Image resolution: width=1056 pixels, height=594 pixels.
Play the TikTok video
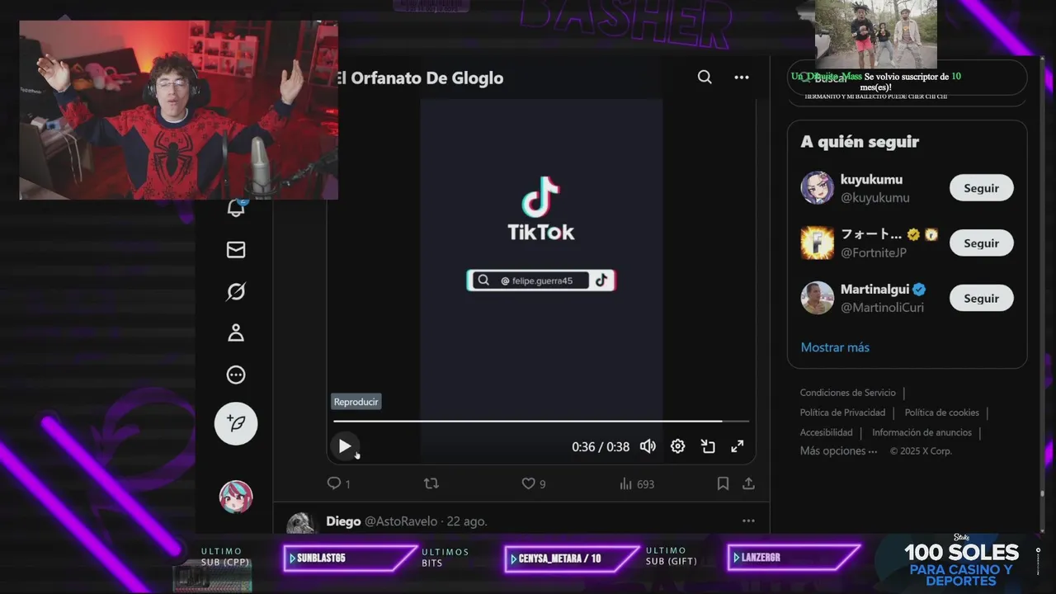coord(345,446)
